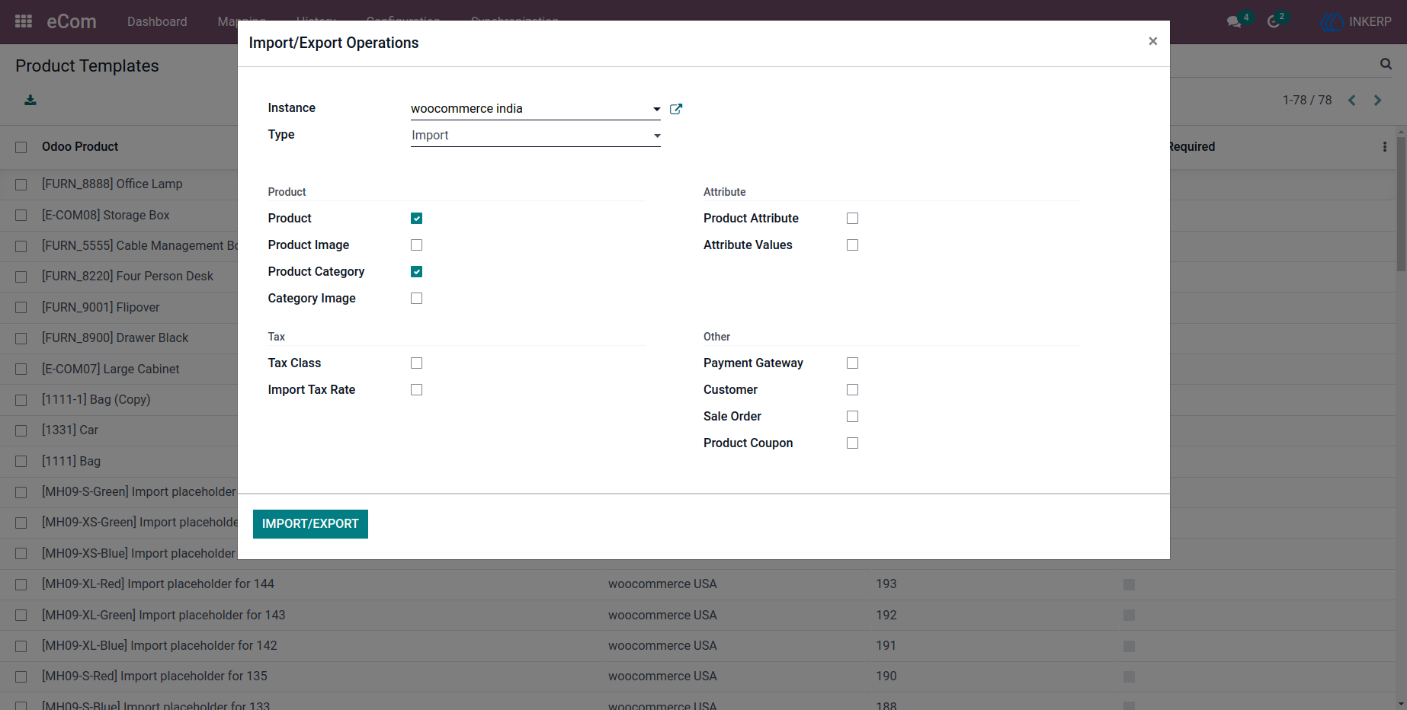The height and width of the screenshot is (710, 1407).
Task: Enable the Product Attribute checkbox
Action: click(852, 219)
